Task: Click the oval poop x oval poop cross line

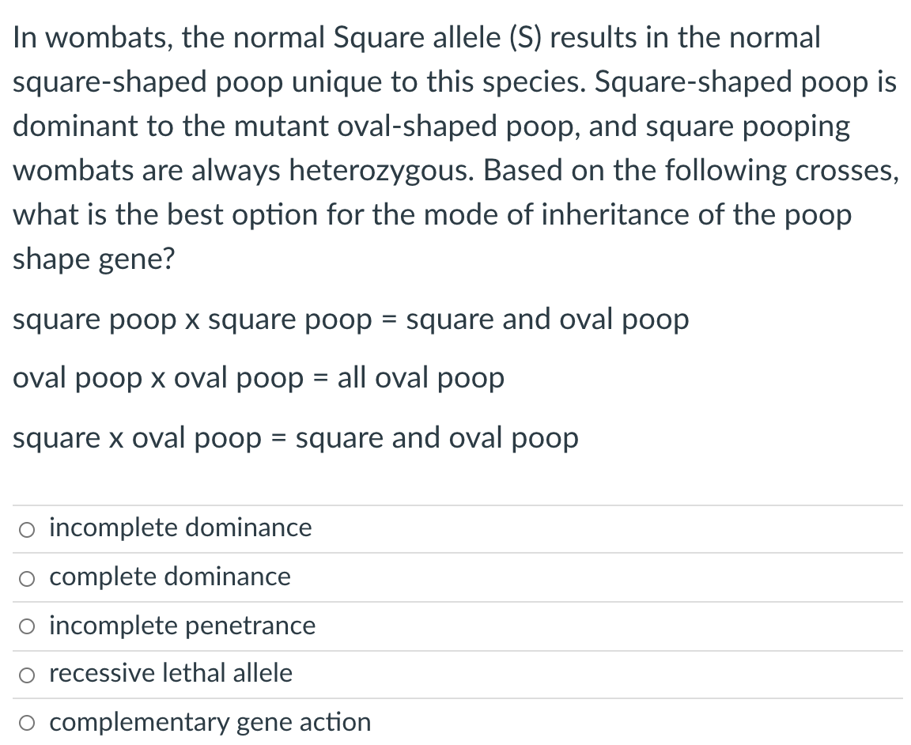Action: 259,378
